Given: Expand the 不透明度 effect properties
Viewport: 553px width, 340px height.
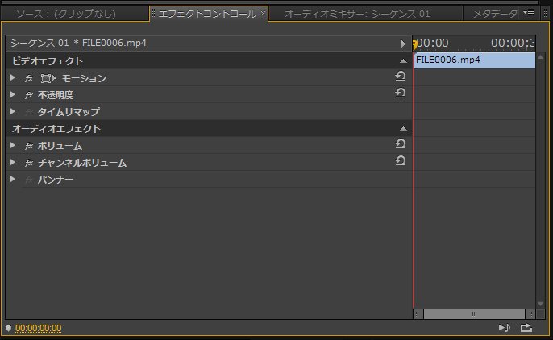Looking at the screenshot, I should coord(13,94).
